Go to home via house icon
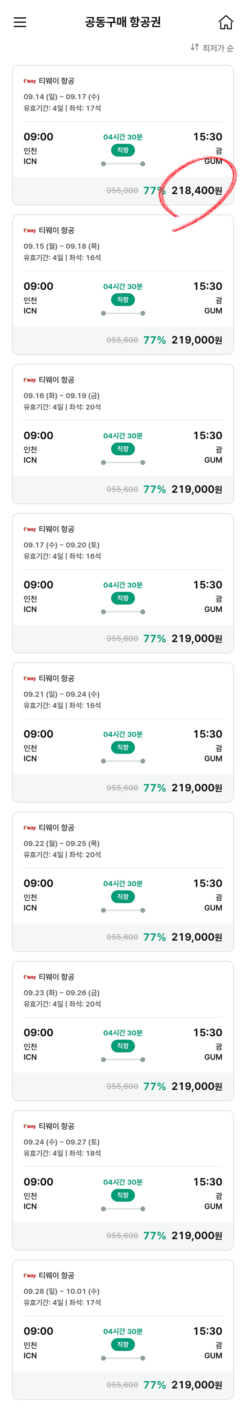The height and width of the screenshot is (1410, 246). [225, 22]
